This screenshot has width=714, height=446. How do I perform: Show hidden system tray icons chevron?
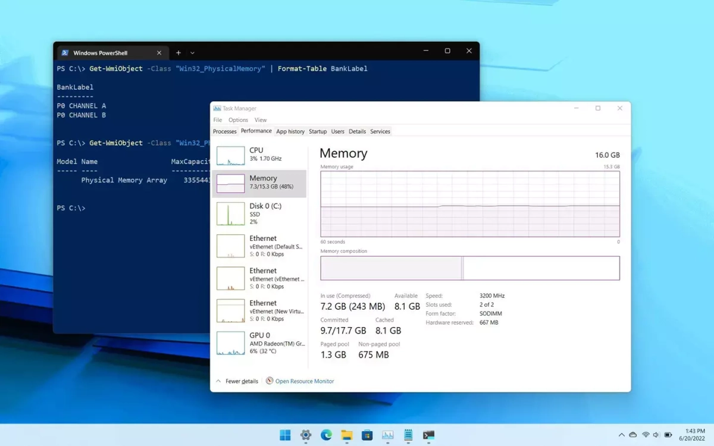click(x=622, y=435)
